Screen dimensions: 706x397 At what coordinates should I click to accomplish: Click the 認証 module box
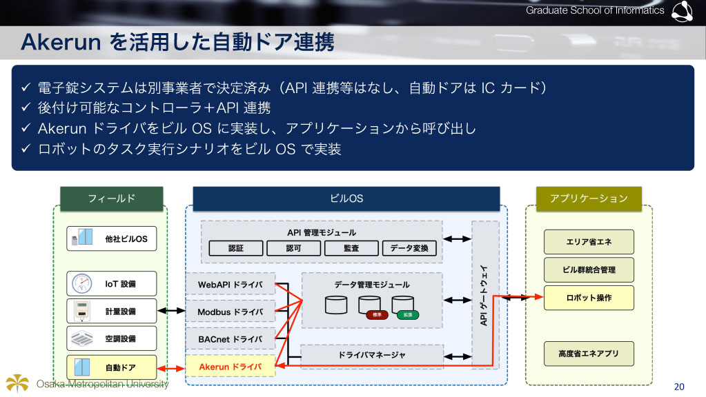[x=236, y=248]
